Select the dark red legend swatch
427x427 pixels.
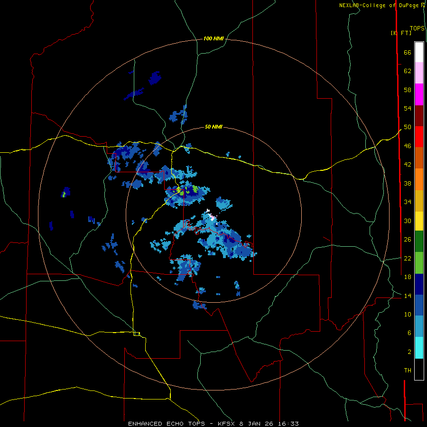[x=419, y=116]
